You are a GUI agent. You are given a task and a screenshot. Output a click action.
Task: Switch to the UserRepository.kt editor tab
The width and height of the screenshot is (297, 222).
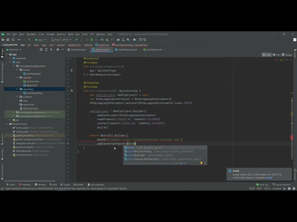tap(127, 49)
